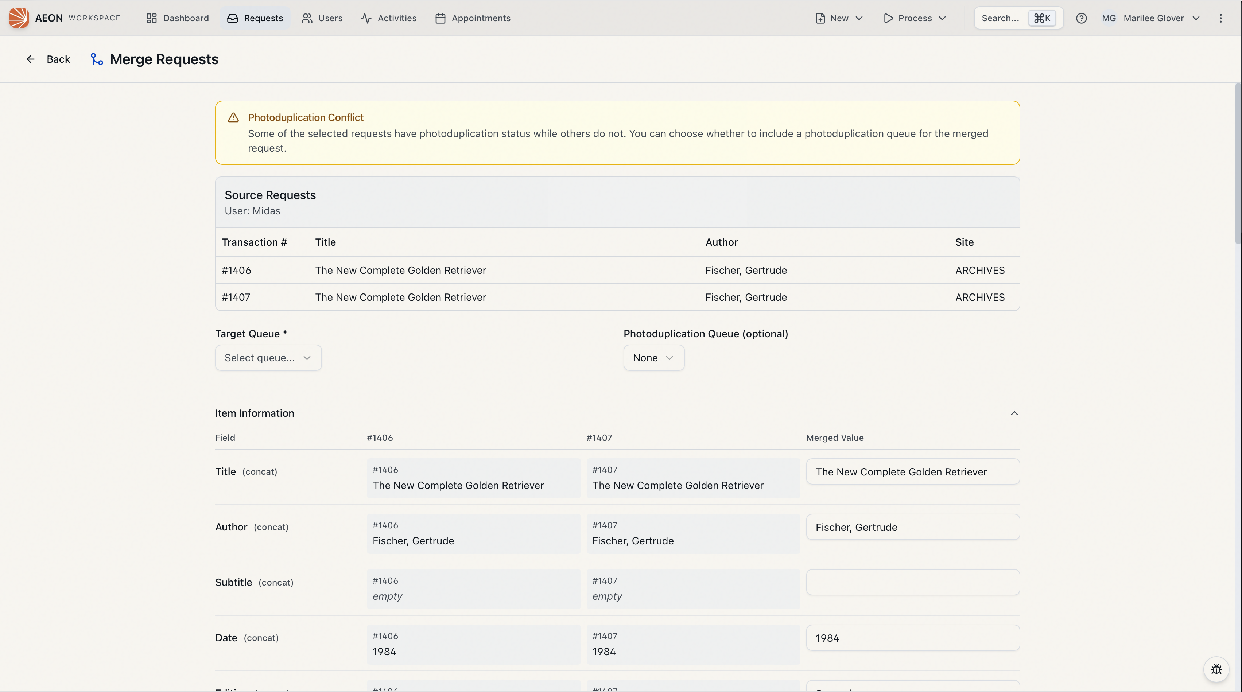
Task: Select transaction #1406 row
Action: [x=617, y=270]
